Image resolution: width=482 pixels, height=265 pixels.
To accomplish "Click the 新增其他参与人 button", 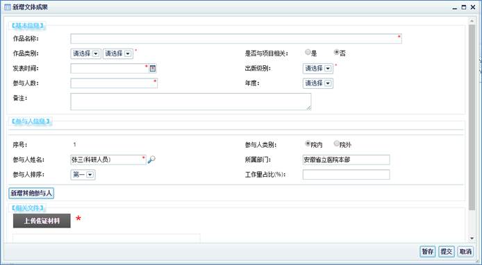I will [x=31, y=193].
